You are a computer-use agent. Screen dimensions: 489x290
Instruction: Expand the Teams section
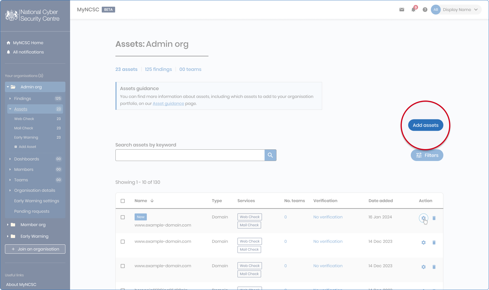[10, 180]
